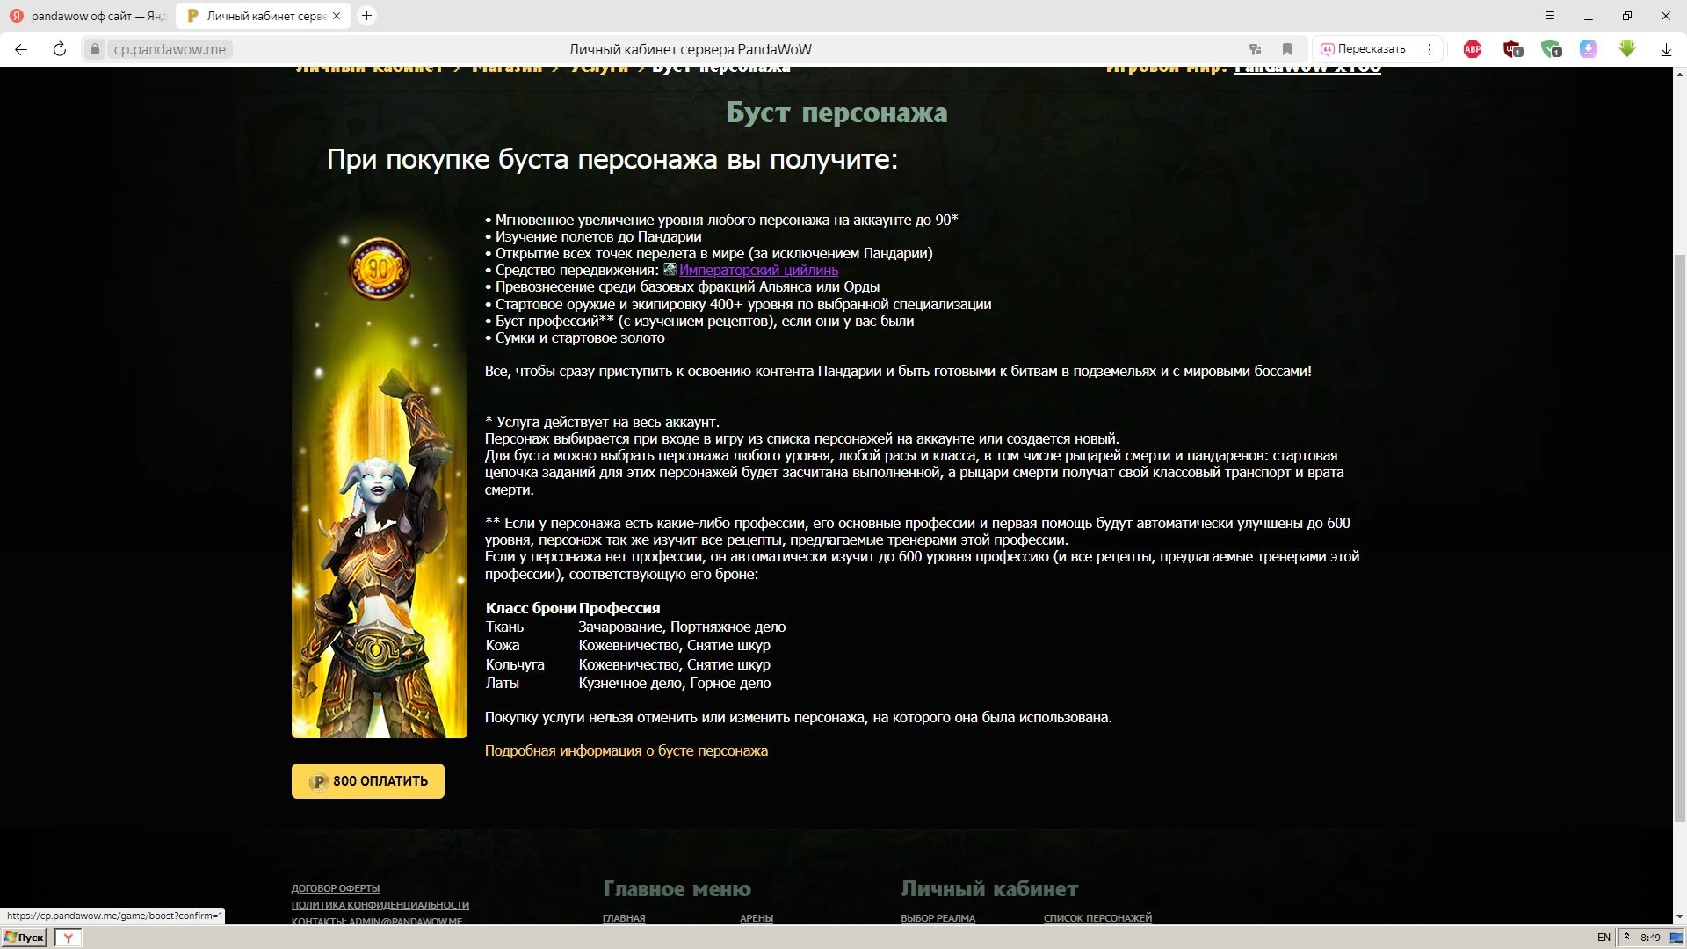Click the Императорский цийлинь mount icon
The height and width of the screenshot is (949, 1687).
[670, 270]
